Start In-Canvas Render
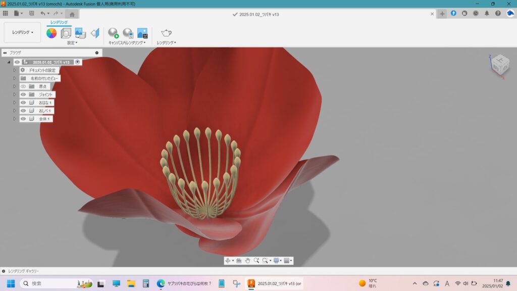The image size is (517, 291). [113, 33]
